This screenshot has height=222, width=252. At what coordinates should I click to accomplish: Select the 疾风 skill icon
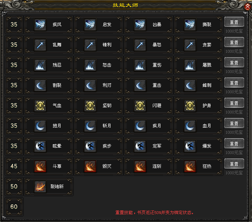point(40,25)
